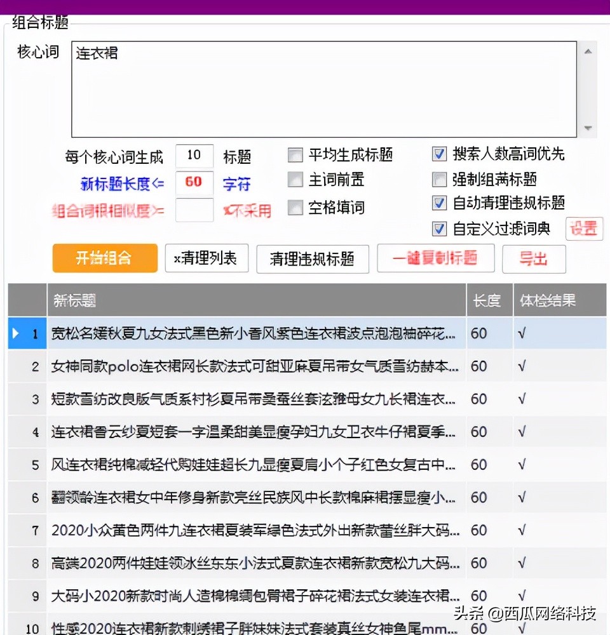Select title row starting 宽松名媛秋夏
610x635 pixels.
257,333
